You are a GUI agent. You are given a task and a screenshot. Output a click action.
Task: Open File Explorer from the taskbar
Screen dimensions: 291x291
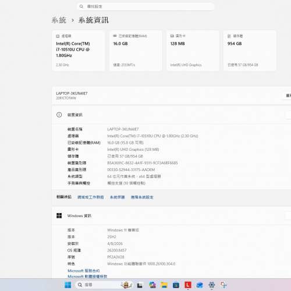click(164, 285)
